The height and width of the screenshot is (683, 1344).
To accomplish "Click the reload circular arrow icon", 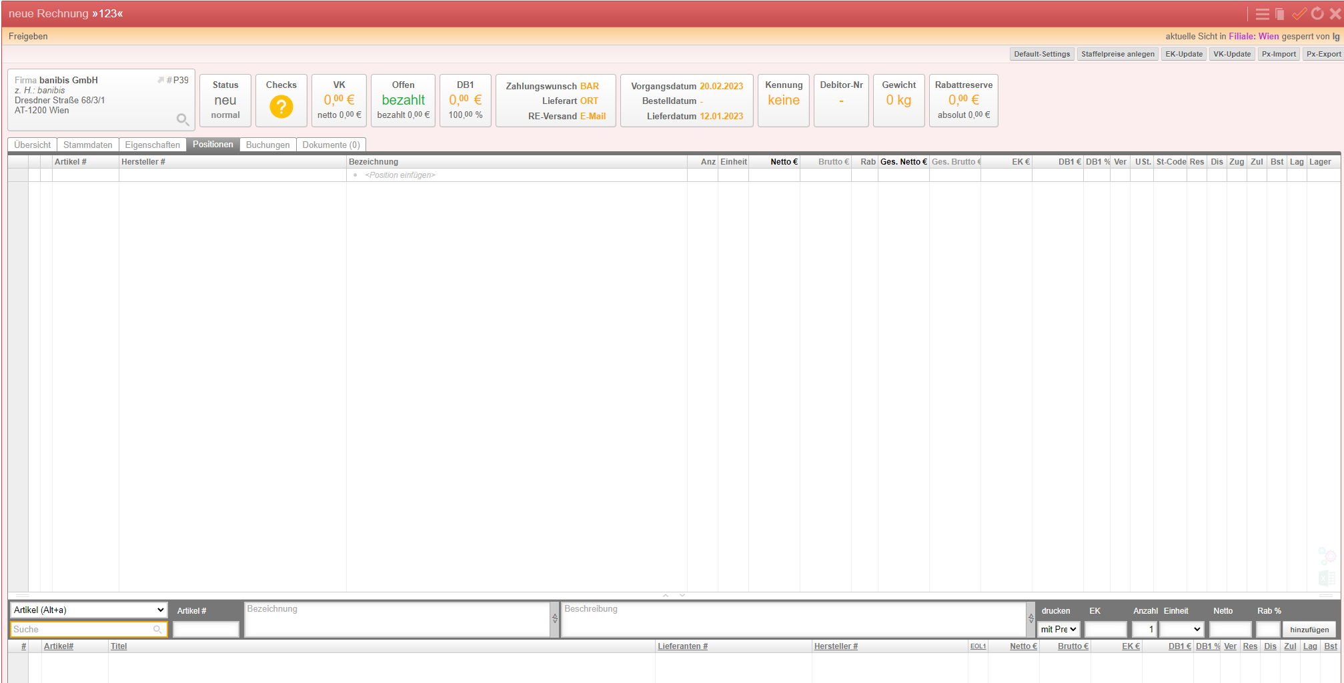I will (1317, 14).
